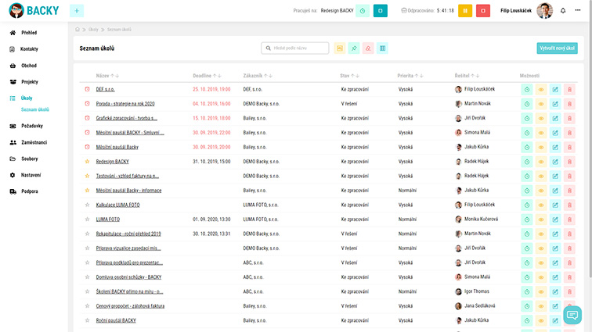Click the Vytvořit nový úkol button
The image size is (592, 332).
tap(557, 48)
